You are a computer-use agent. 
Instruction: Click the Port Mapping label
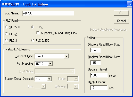coord(25,64)
